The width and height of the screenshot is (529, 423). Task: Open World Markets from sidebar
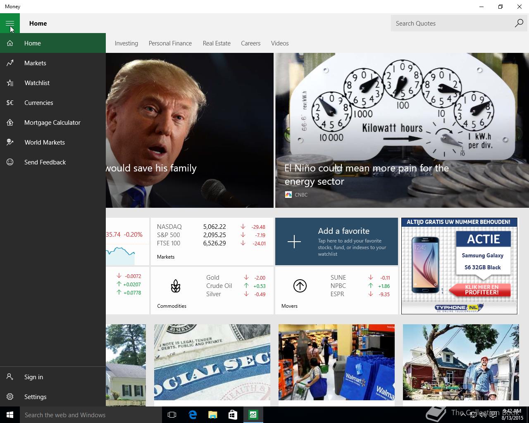pos(53,142)
